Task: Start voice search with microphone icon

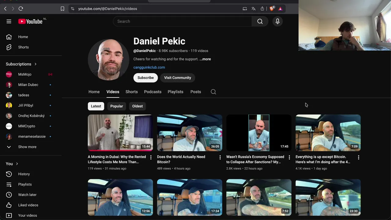Action: click(x=277, y=21)
